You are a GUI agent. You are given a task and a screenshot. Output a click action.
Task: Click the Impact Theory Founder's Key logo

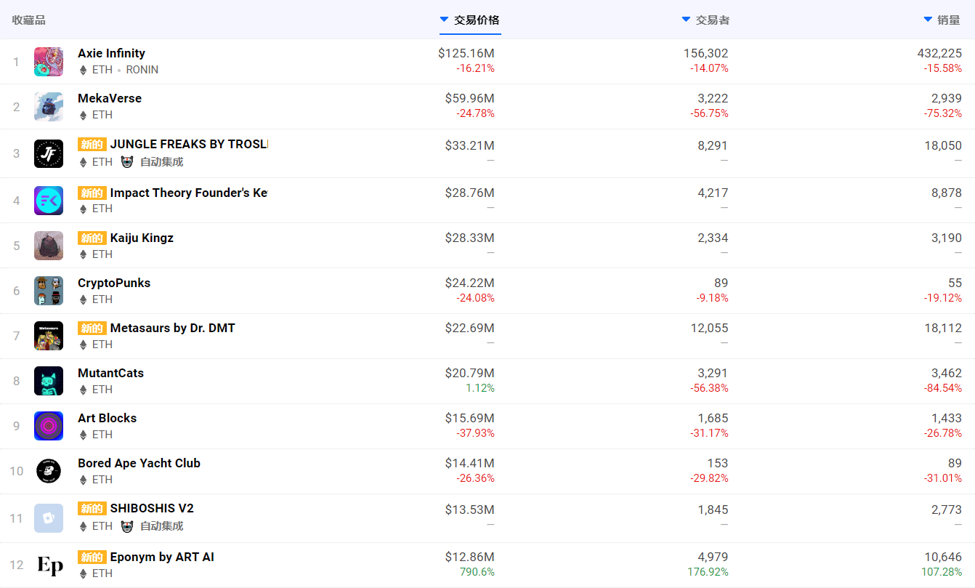coord(49,201)
